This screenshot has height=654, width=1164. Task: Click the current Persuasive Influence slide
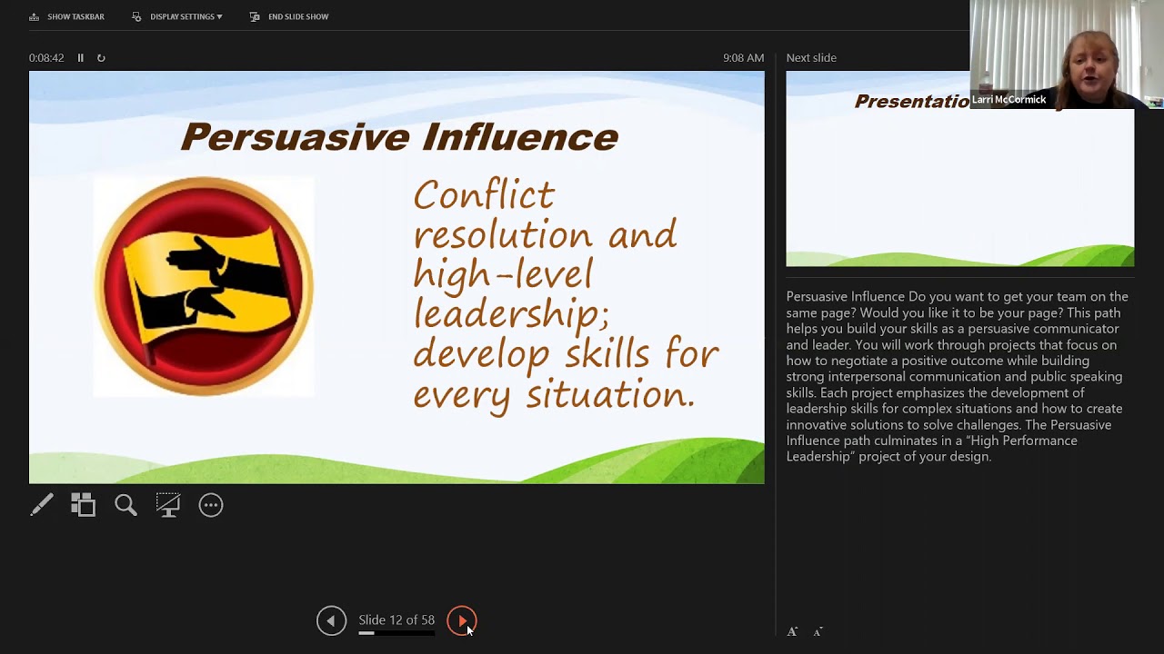396,277
